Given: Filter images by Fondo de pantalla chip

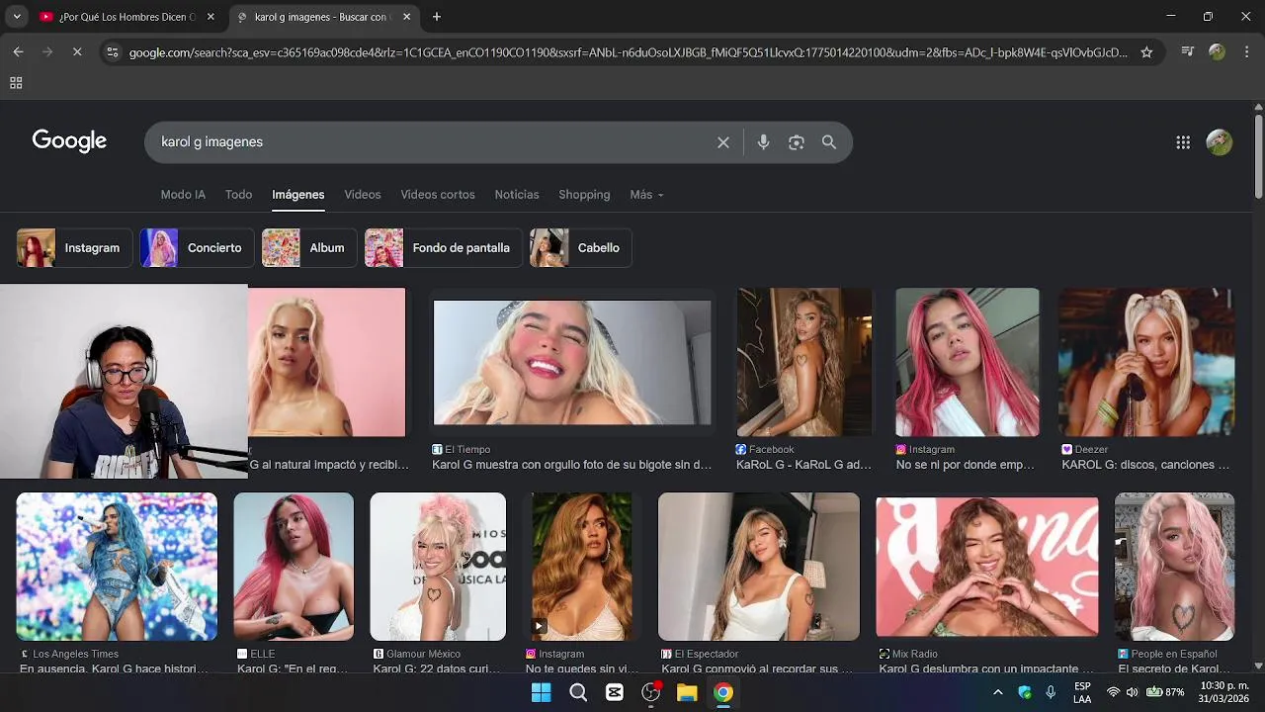Looking at the screenshot, I should [x=443, y=248].
